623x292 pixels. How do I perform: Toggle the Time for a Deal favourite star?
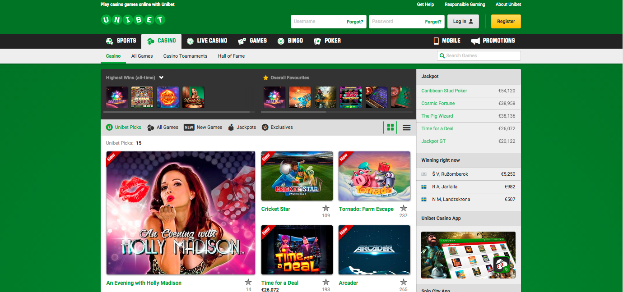point(326,282)
